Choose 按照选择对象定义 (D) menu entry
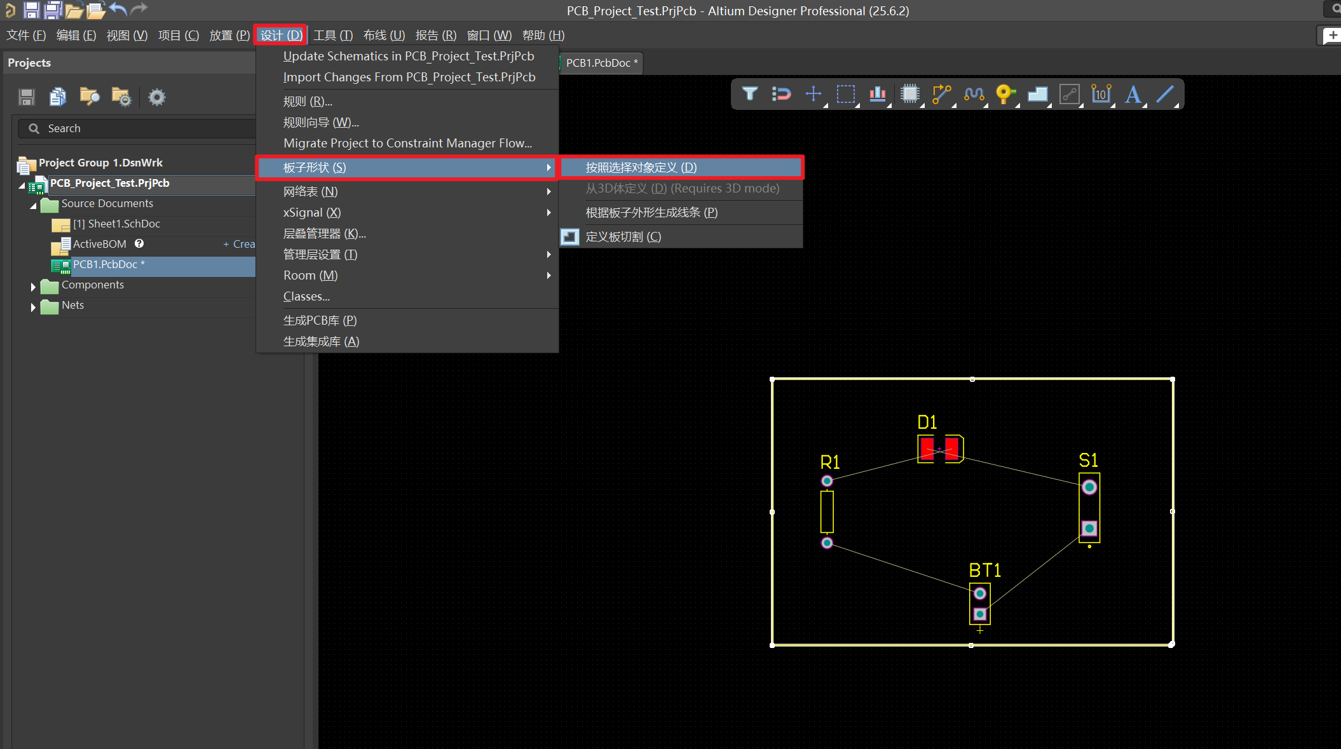Image resolution: width=1341 pixels, height=749 pixels. click(x=641, y=168)
